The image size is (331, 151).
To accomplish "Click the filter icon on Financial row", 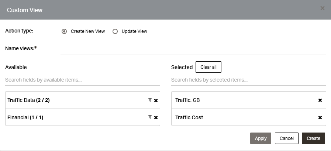I will tap(150, 117).
